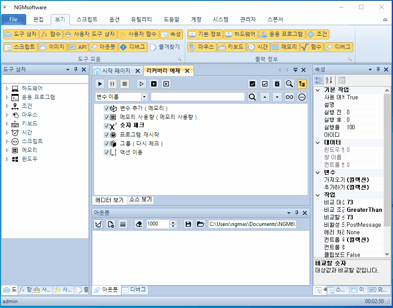Switch to the 소스 보기 tab
The image size is (393, 308).
pos(141,199)
